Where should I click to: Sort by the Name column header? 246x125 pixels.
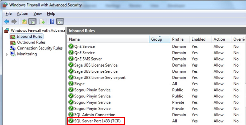[108, 39]
